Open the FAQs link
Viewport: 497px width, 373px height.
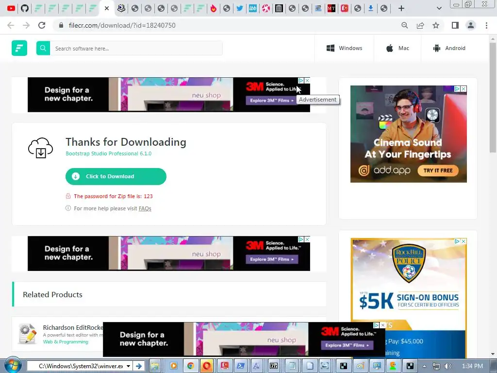coord(145,208)
